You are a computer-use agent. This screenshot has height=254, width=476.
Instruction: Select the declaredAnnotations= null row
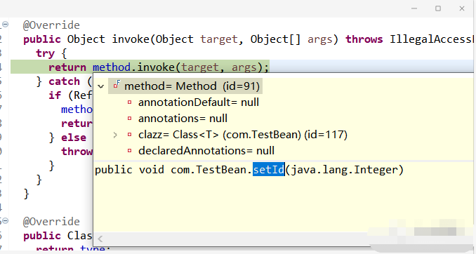coord(206,151)
